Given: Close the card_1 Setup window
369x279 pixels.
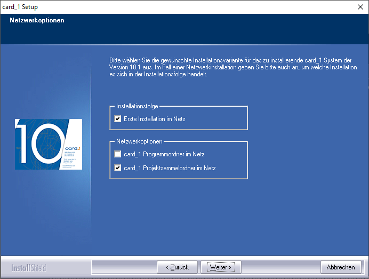Looking at the screenshot, I should click(x=359, y=7).
